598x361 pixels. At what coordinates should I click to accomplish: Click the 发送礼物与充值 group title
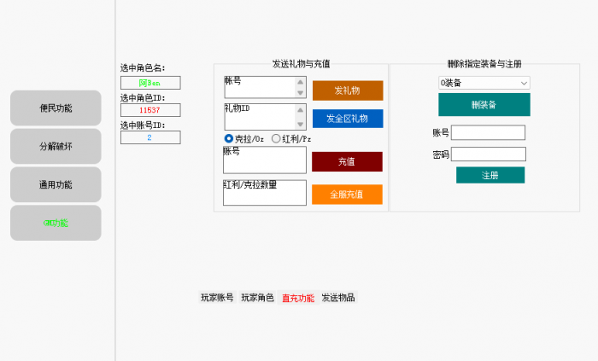[x=302, y=64]
